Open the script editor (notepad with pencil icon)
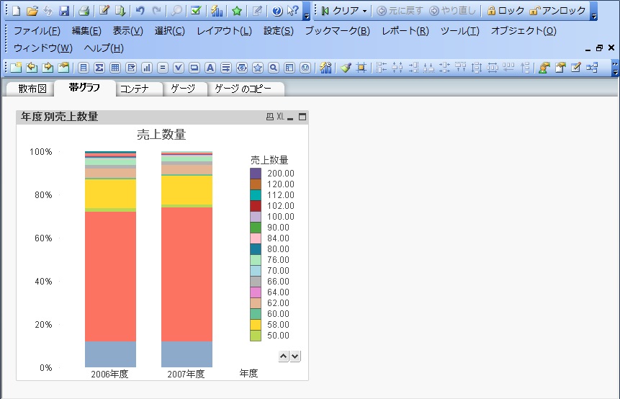Screen dimensions: 620x399 tap(104, 11)
